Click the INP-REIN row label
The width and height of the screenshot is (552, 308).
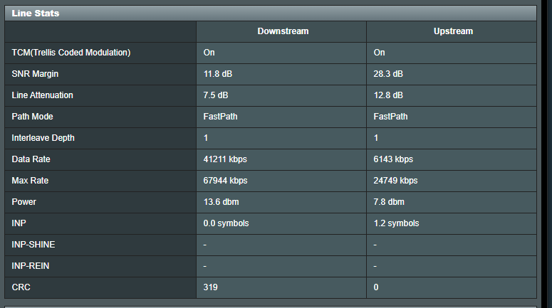[x=31, y=266]
